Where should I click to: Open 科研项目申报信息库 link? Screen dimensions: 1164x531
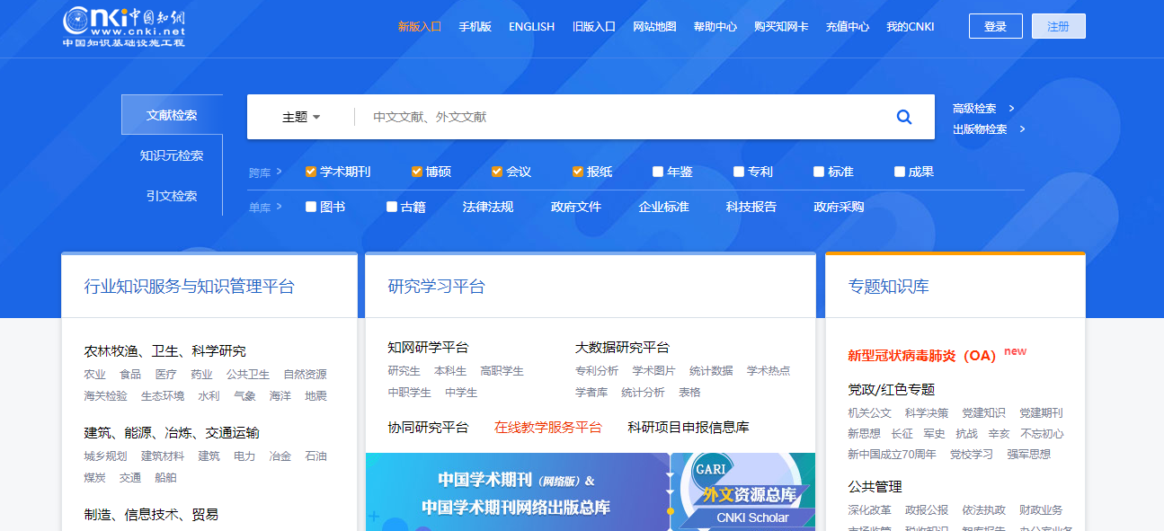[x=689, y=428]
